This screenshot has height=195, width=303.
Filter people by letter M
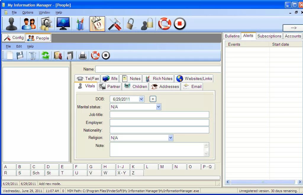tap(165, 167)
